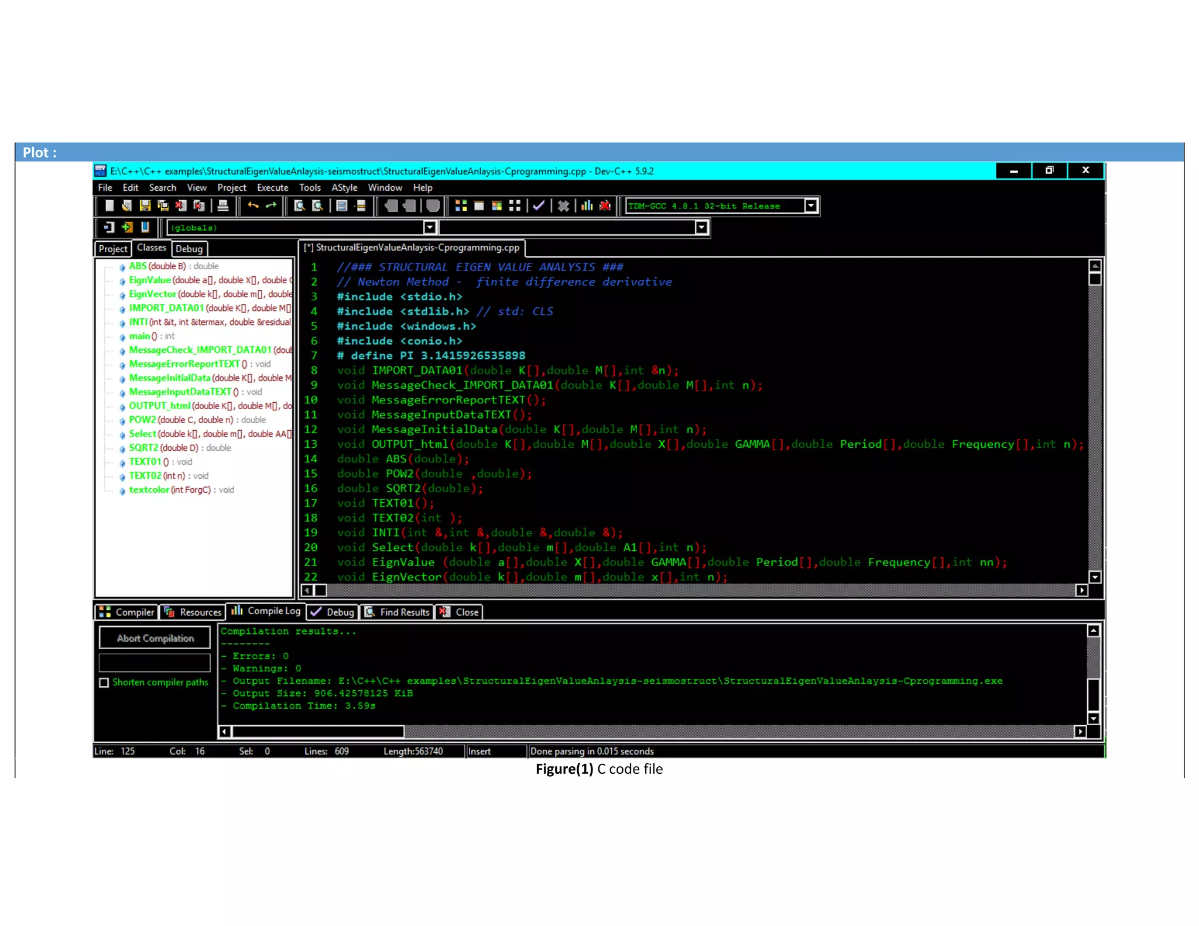Screen dimensions: 1199x926
Task: Switch to the Debug sidebar tab
Action: point(189,249)
